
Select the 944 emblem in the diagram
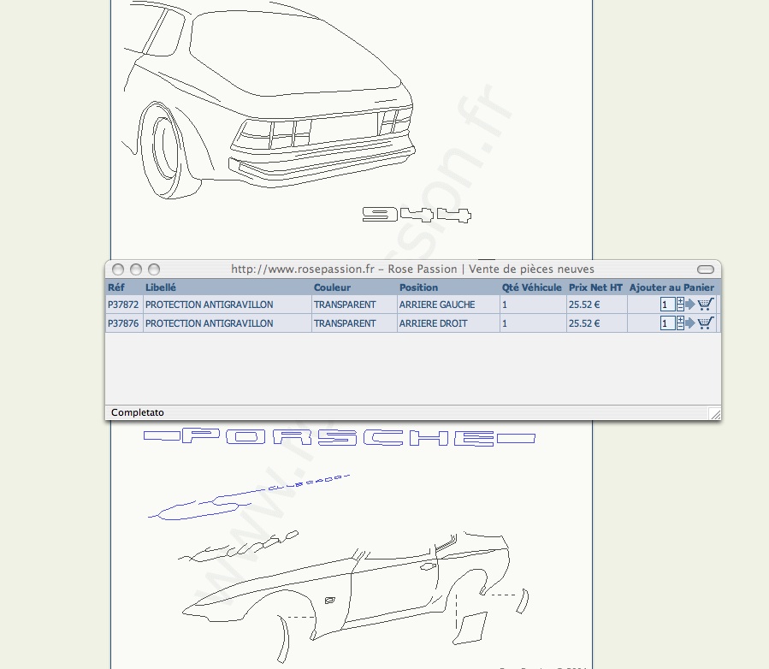pos(417,215)
